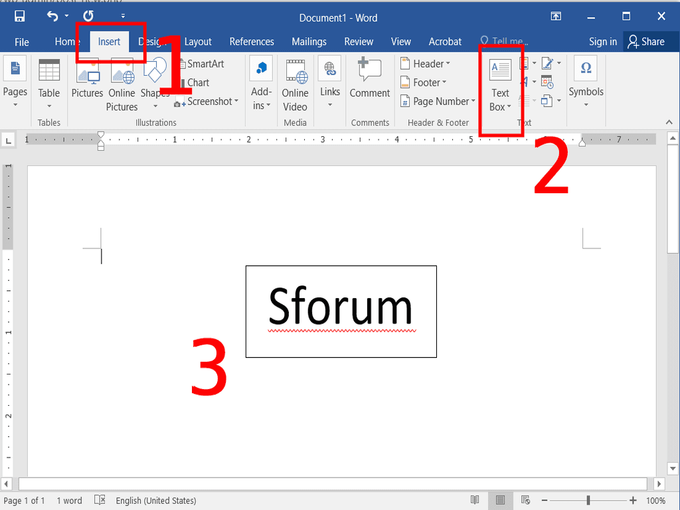Image resolution: width=680 pixels, height=510 pixels.
Task: Increase zoom using the zoom slider
Action: click(x=632, y=500)
